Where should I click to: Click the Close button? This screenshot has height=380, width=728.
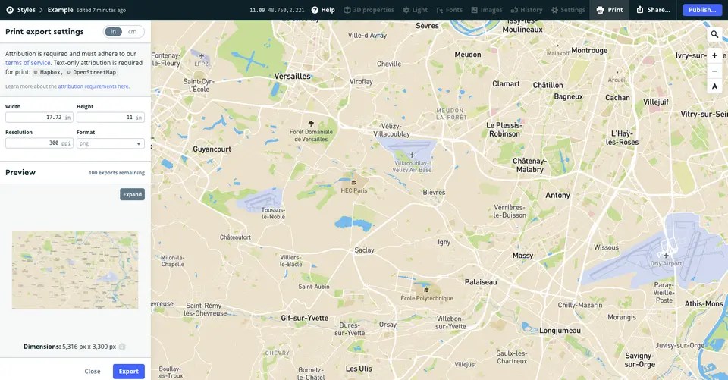[x=93, y=371]
